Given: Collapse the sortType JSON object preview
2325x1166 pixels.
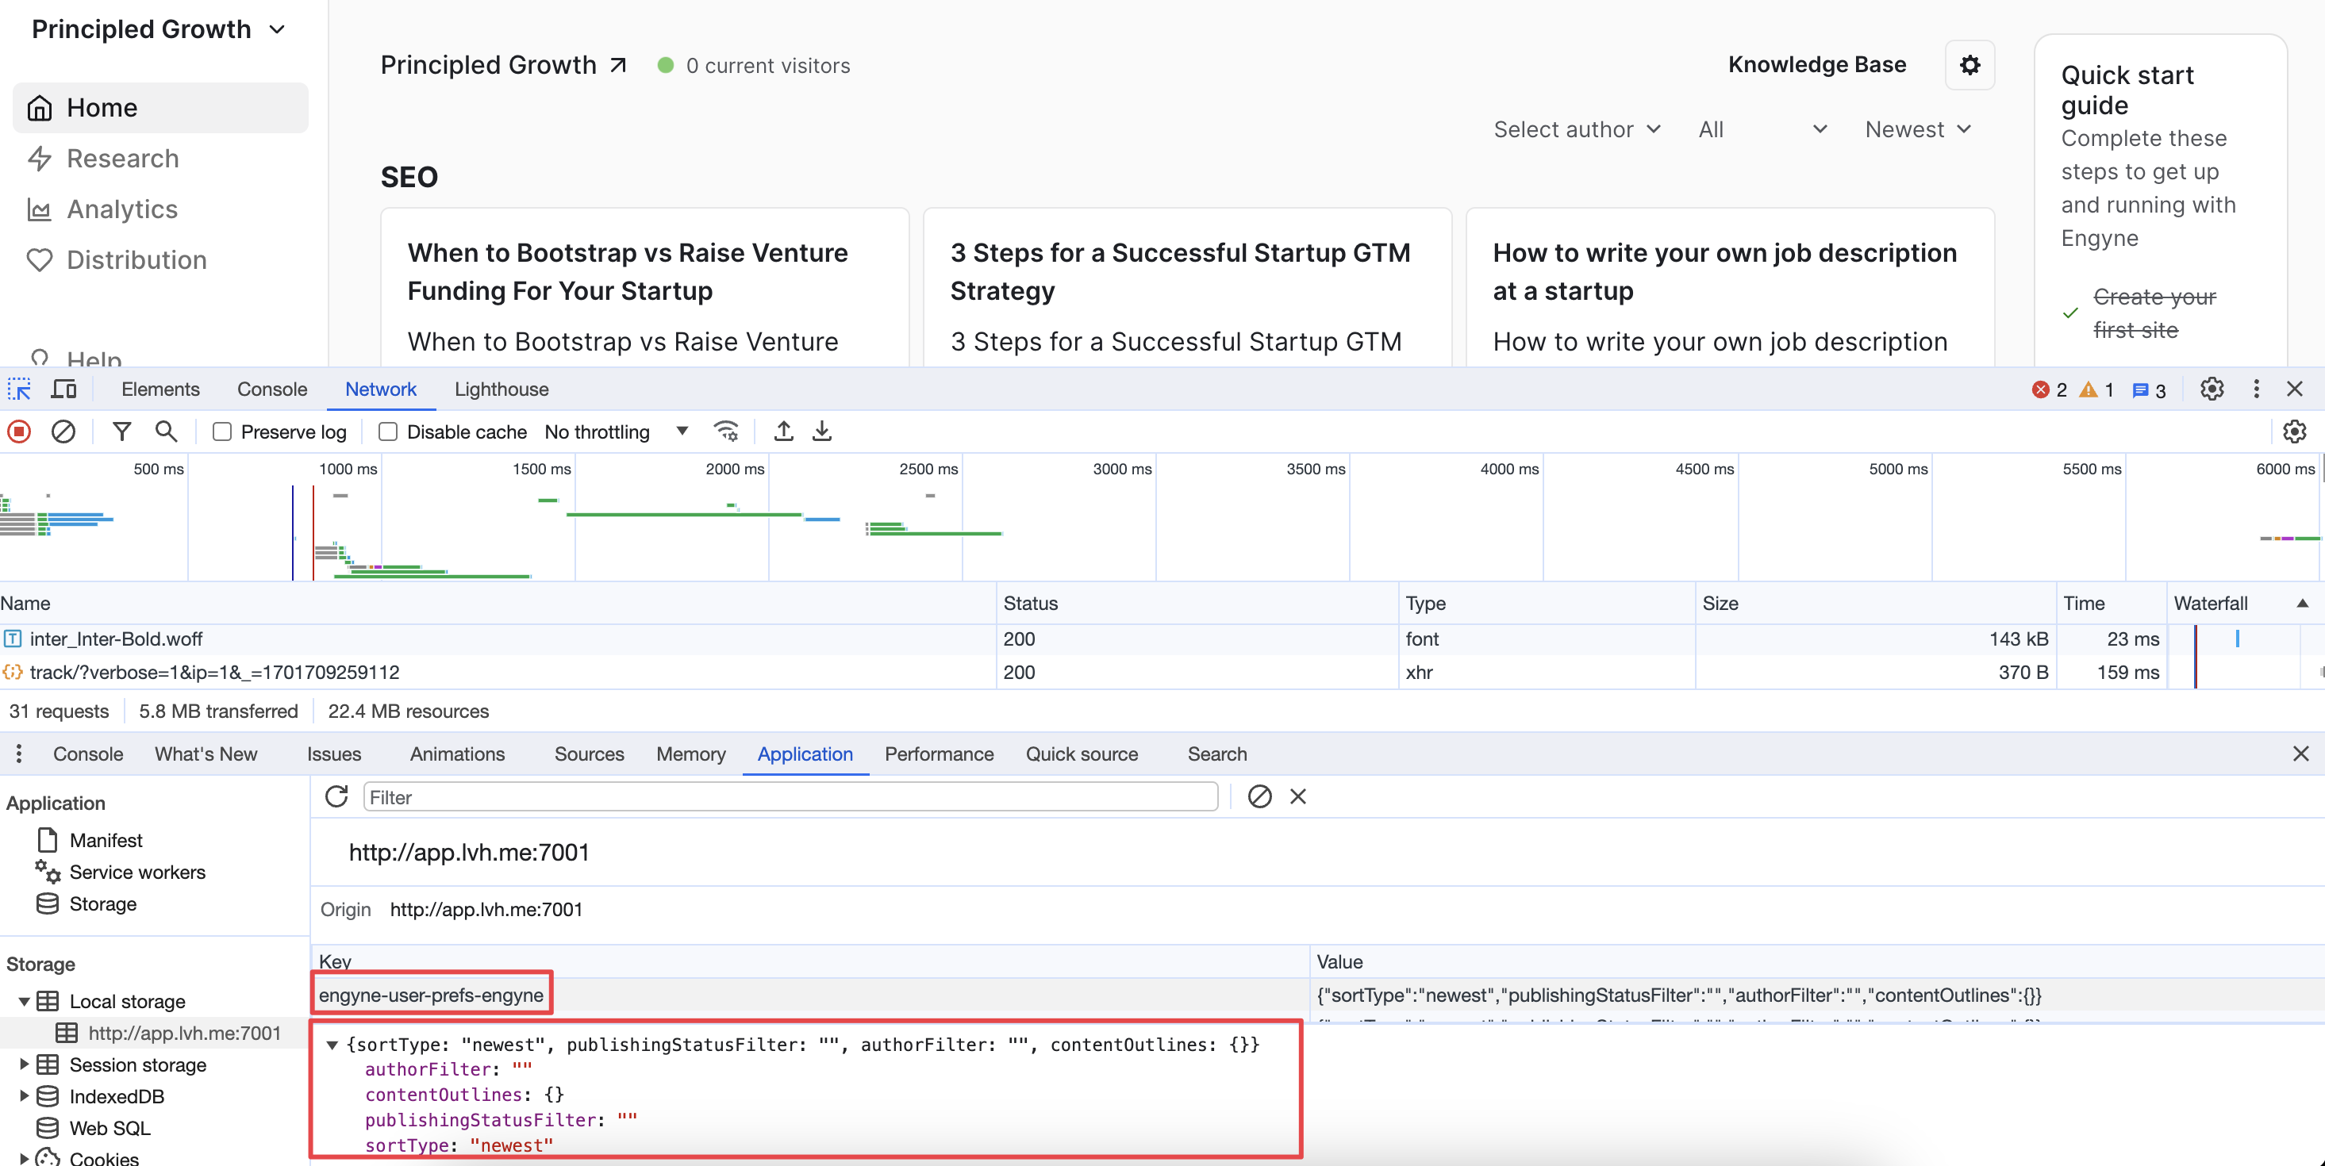Looking at the screenshot, I should [332, 1044].
